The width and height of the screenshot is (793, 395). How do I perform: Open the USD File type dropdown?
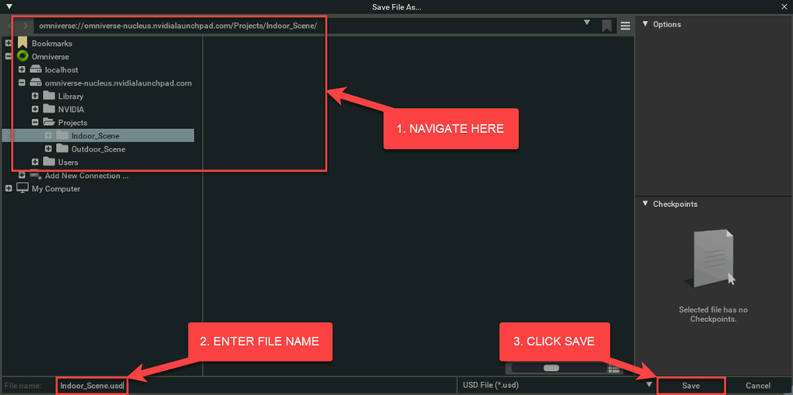point(649,385)
